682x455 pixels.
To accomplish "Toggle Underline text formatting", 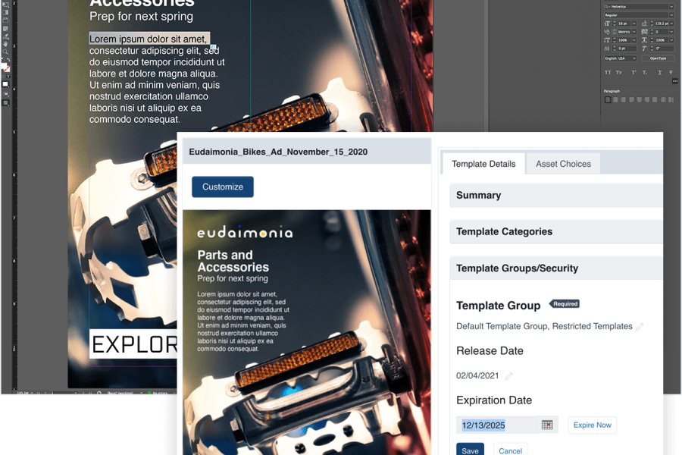I will point(659,73).
